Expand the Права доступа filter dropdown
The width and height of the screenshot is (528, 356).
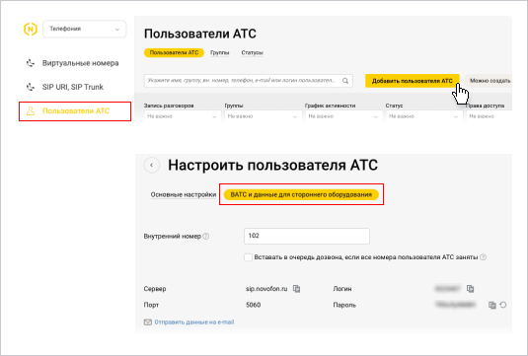tap(489, 116)
